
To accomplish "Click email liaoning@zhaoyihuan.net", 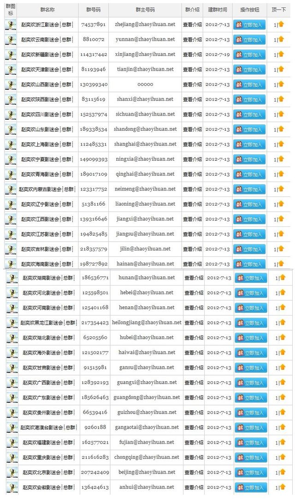I will click(x=145, y=204).
